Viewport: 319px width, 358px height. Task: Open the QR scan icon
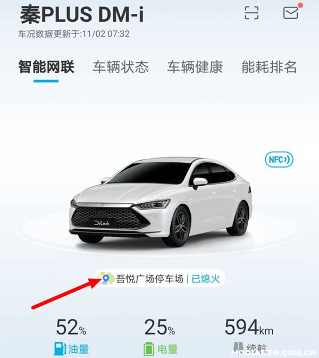tap(251, 13)
